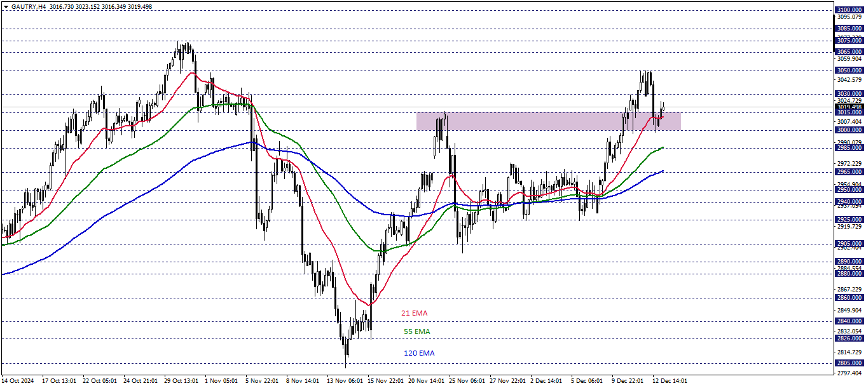Select the 3085.000 price level label

(x=849, y=29)
